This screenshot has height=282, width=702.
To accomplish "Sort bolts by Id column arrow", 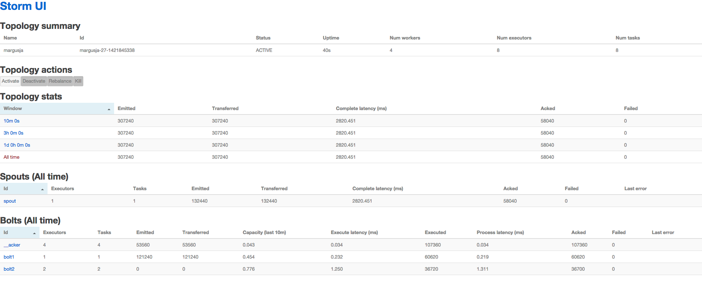I will point(34,233).
